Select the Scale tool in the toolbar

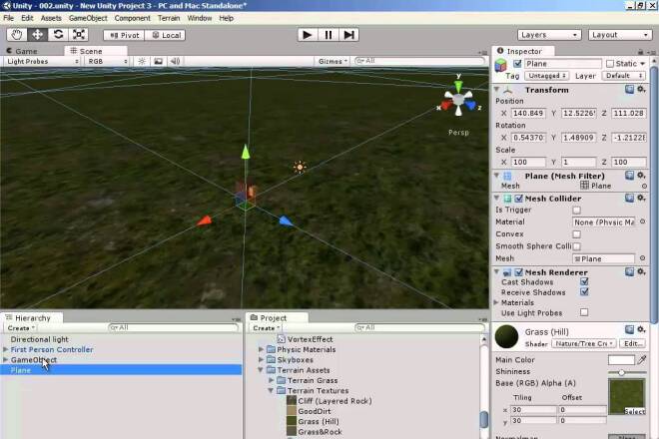[x=79, y=35]
